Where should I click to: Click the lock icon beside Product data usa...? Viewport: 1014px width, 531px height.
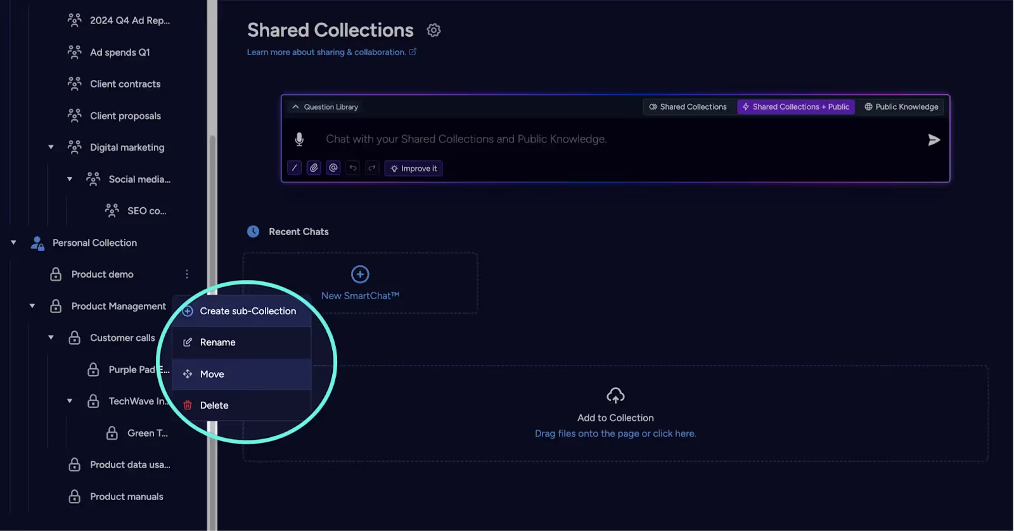[74, 464]
